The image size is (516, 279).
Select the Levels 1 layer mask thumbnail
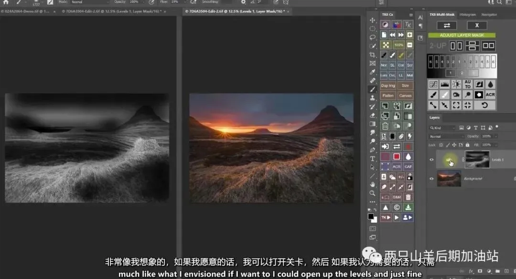coord(477,159)
